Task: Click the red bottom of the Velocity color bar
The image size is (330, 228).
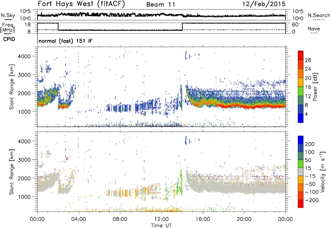Action: coord(301,204)
